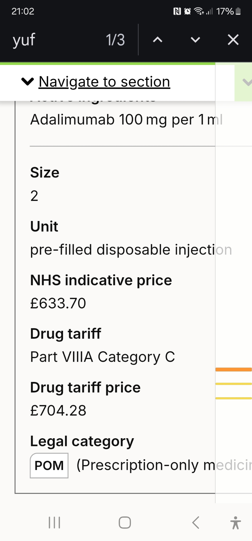Tap the 1/3 match counter

point(115,40)
